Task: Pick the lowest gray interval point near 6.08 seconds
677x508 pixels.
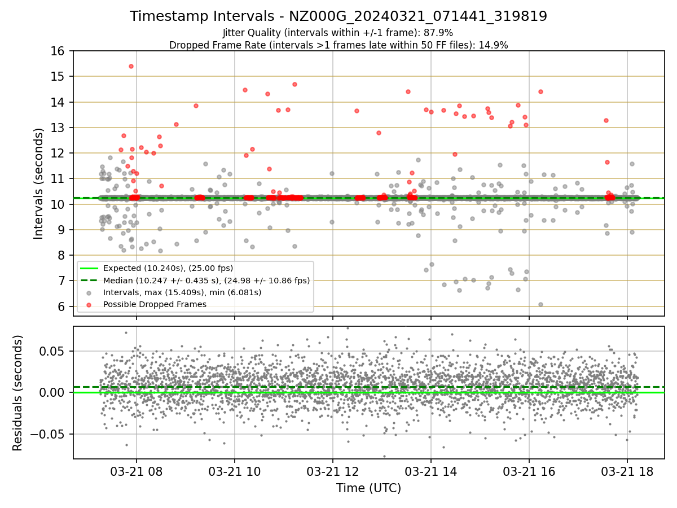Action: [540, 304]
